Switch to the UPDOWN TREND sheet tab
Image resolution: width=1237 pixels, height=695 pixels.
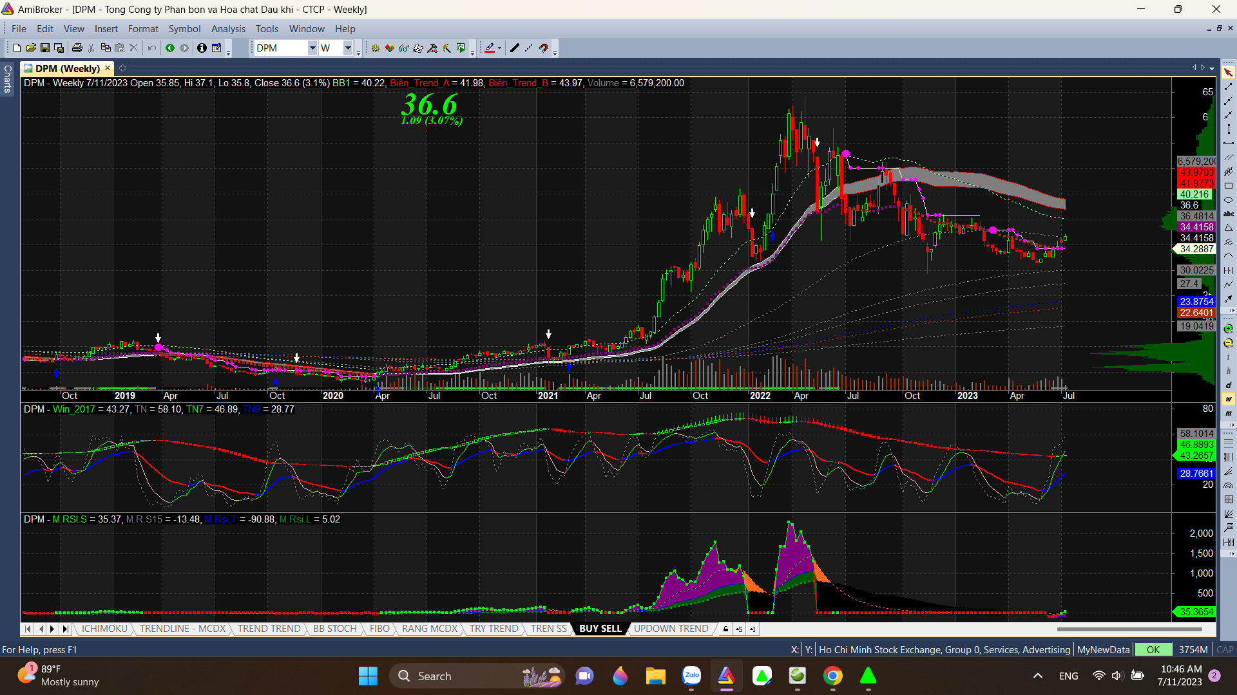coord(671,629)
